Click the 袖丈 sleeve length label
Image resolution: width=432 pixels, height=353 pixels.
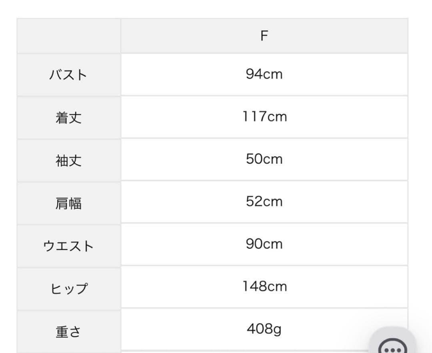point(68,159)
